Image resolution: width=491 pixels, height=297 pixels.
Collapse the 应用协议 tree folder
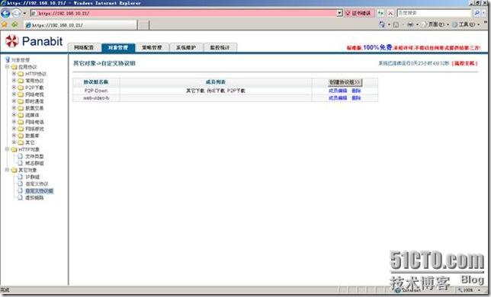[x=7, y=67]
